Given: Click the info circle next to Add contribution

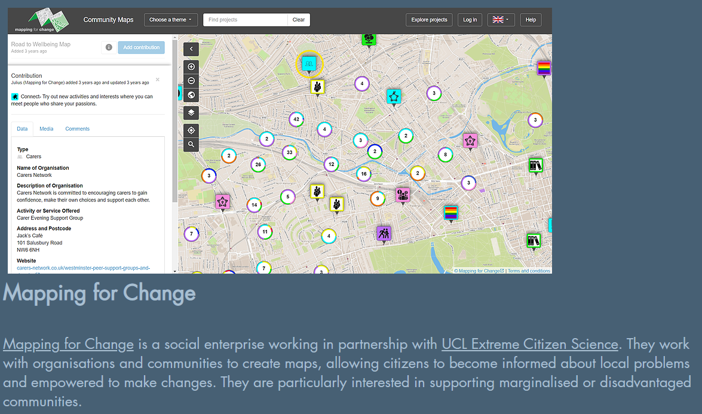Looking at the screenshot, I should pyautogui.click(x=109, y=47).
